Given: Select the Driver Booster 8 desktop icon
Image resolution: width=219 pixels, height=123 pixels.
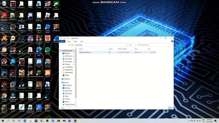Looking at the screenshot, I should point(4,86).
